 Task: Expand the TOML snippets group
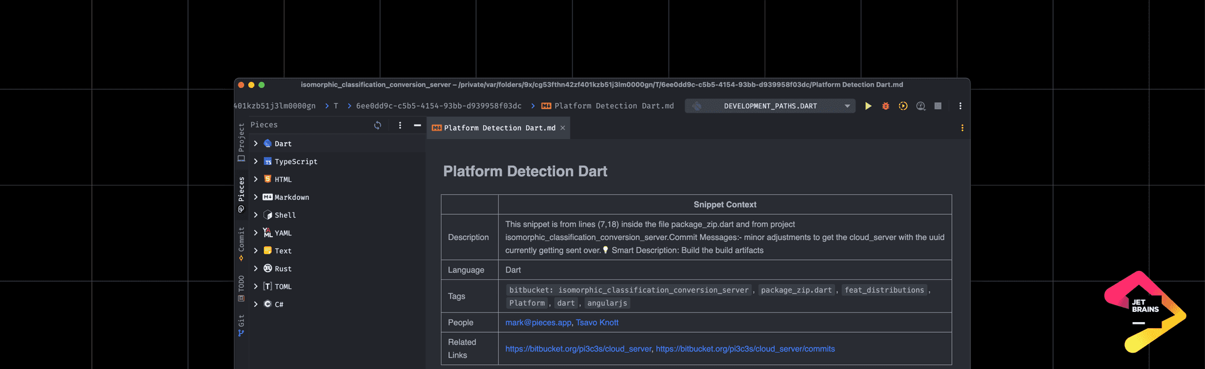[x=255, y=287]
